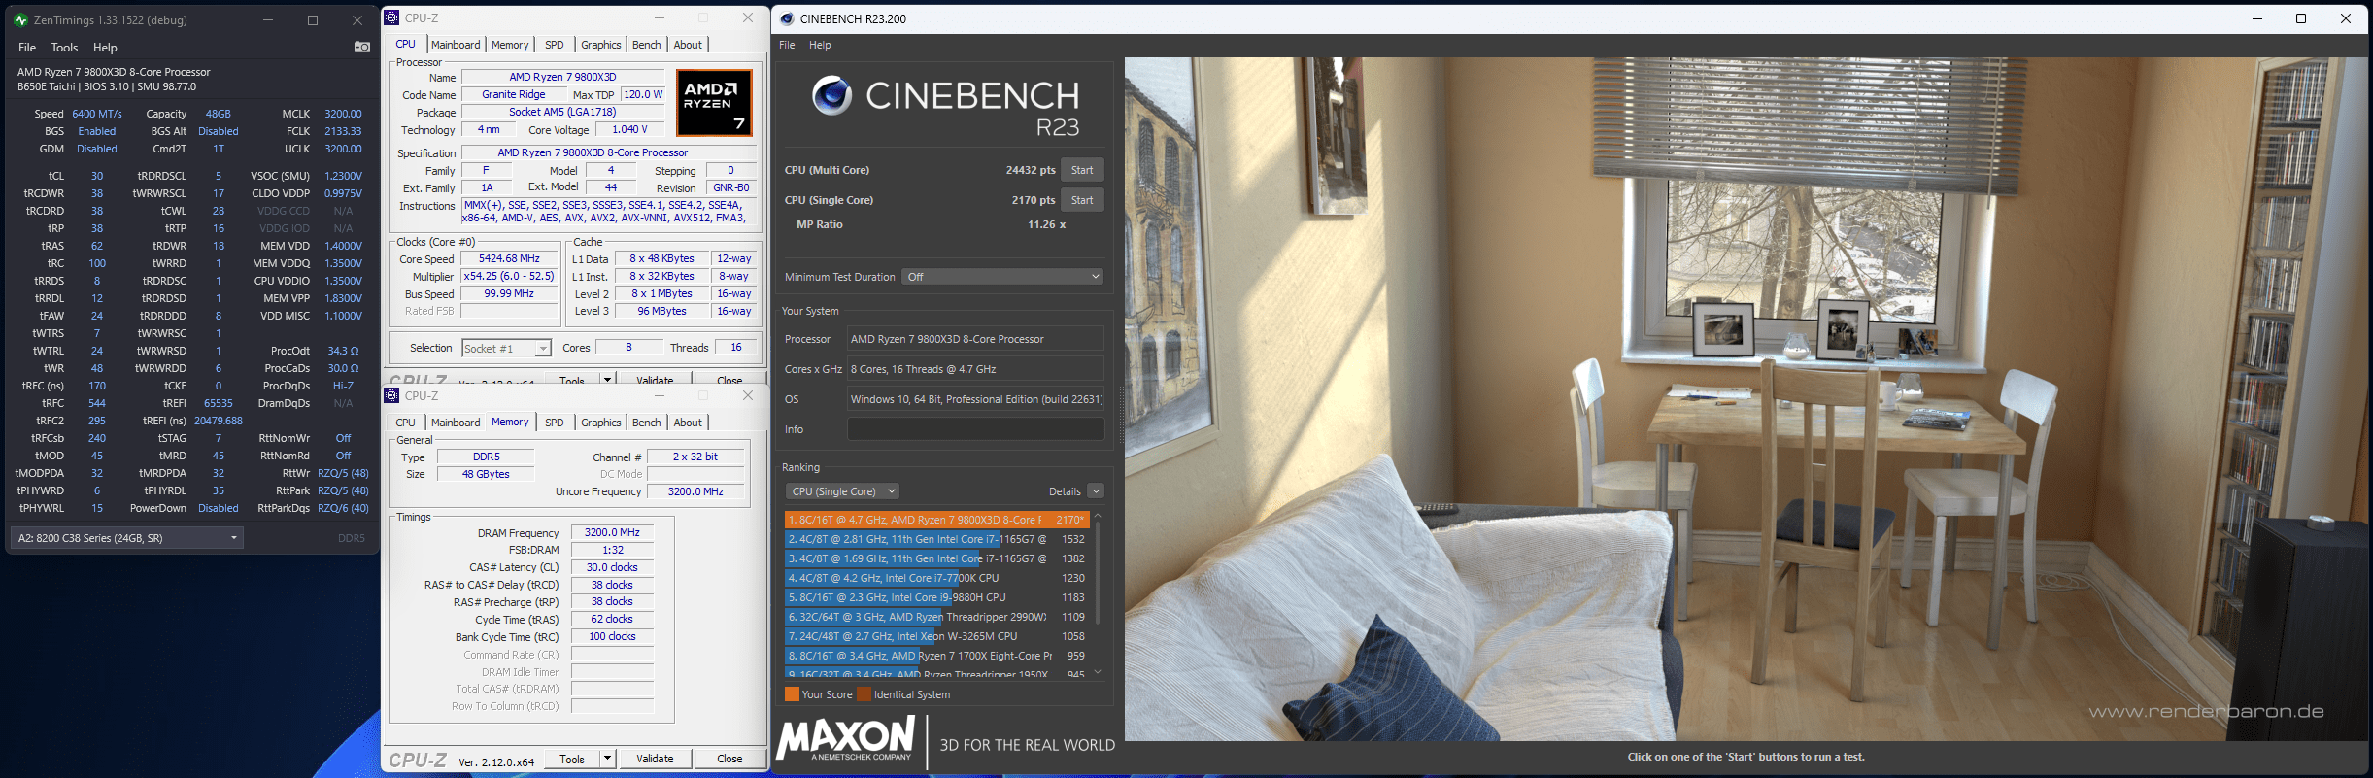Start the CPU Multi Core test
This screenshot has height=778, width=2373.
point(1082,170)
